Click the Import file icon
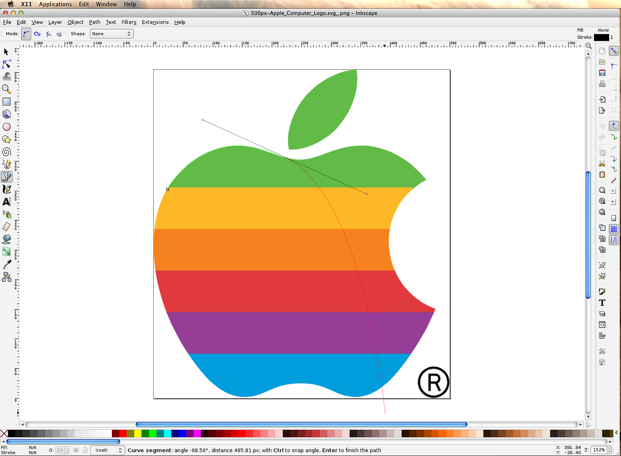This screenshot has height=456, width=621. (602, 99)
